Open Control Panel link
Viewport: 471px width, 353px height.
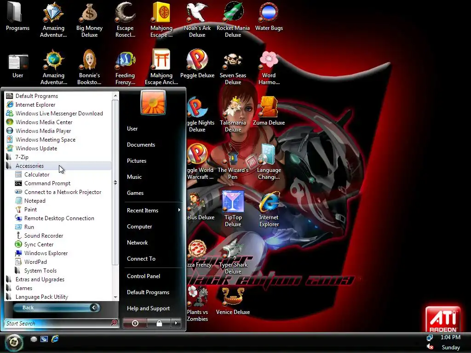tap(144, 276)
